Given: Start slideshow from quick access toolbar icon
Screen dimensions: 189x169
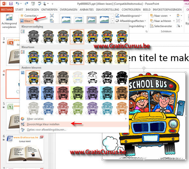Looking at the screenshot, I should (x=33, y=4).
